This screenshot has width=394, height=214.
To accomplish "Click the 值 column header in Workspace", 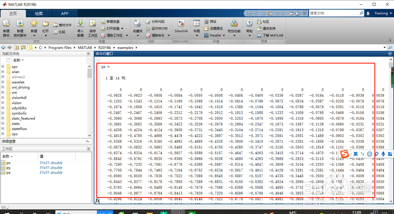I will [57, 156].
